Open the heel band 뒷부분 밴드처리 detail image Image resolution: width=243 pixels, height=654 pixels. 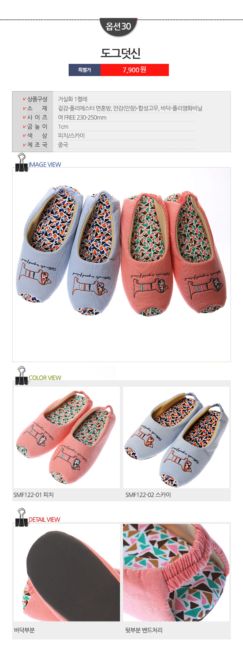tap(176, 572)
